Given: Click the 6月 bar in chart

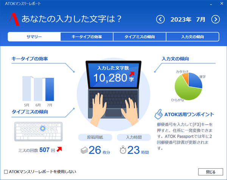Looking at the screenshot, I should [38, 89].
